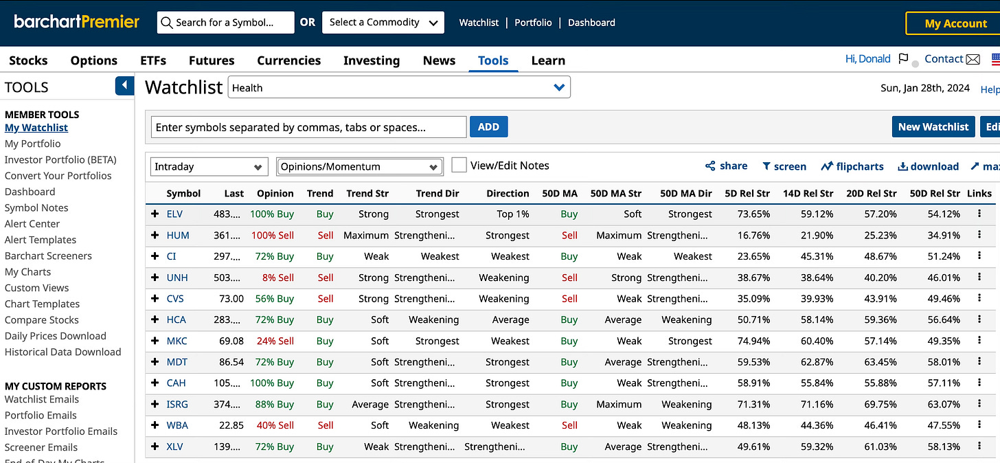The height and width of the screenshot is (463, 1000).
Task: Open Links menu for XLV row
Action: [979, 447]
